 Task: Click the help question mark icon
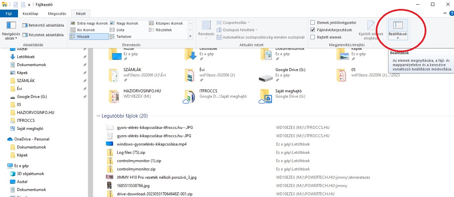tap(451, 13)
